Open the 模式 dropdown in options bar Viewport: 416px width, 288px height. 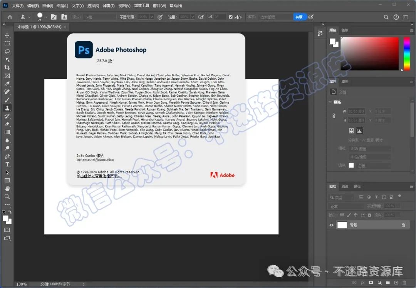click(x=99, y=17)
